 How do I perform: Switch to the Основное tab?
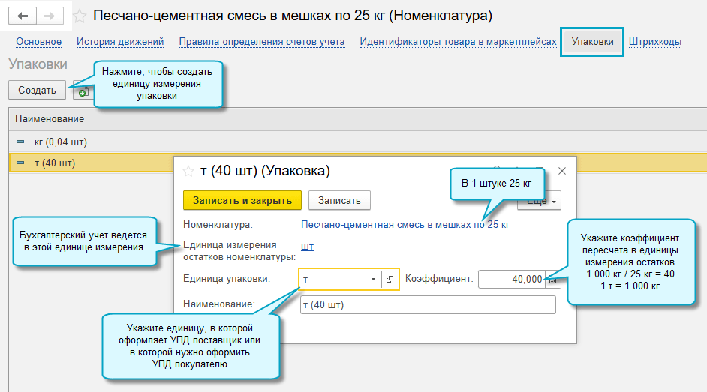pos(38,42)
